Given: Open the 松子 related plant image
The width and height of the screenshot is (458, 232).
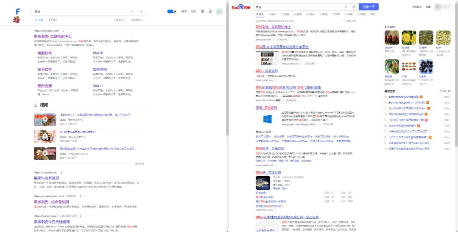Looking at the screenshot, I should (x=444, y=37).
